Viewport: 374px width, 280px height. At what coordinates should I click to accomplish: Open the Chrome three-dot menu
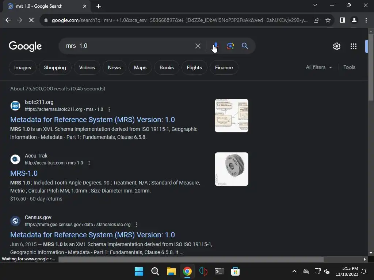click(366, 20)
